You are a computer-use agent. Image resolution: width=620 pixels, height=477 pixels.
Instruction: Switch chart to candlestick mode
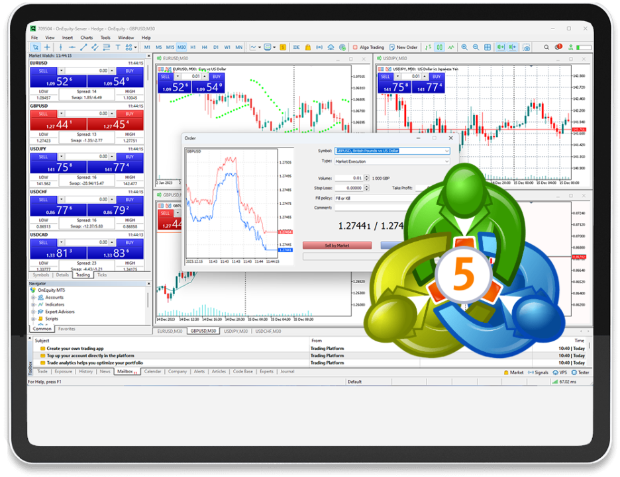[x=439, y=48]
